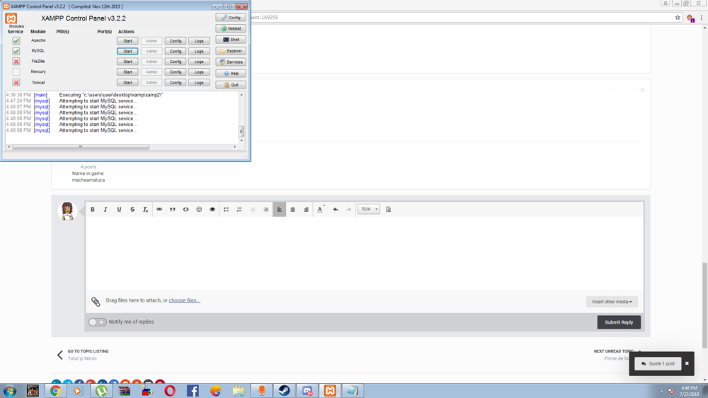Submit the forum reply

click(619, 322)
